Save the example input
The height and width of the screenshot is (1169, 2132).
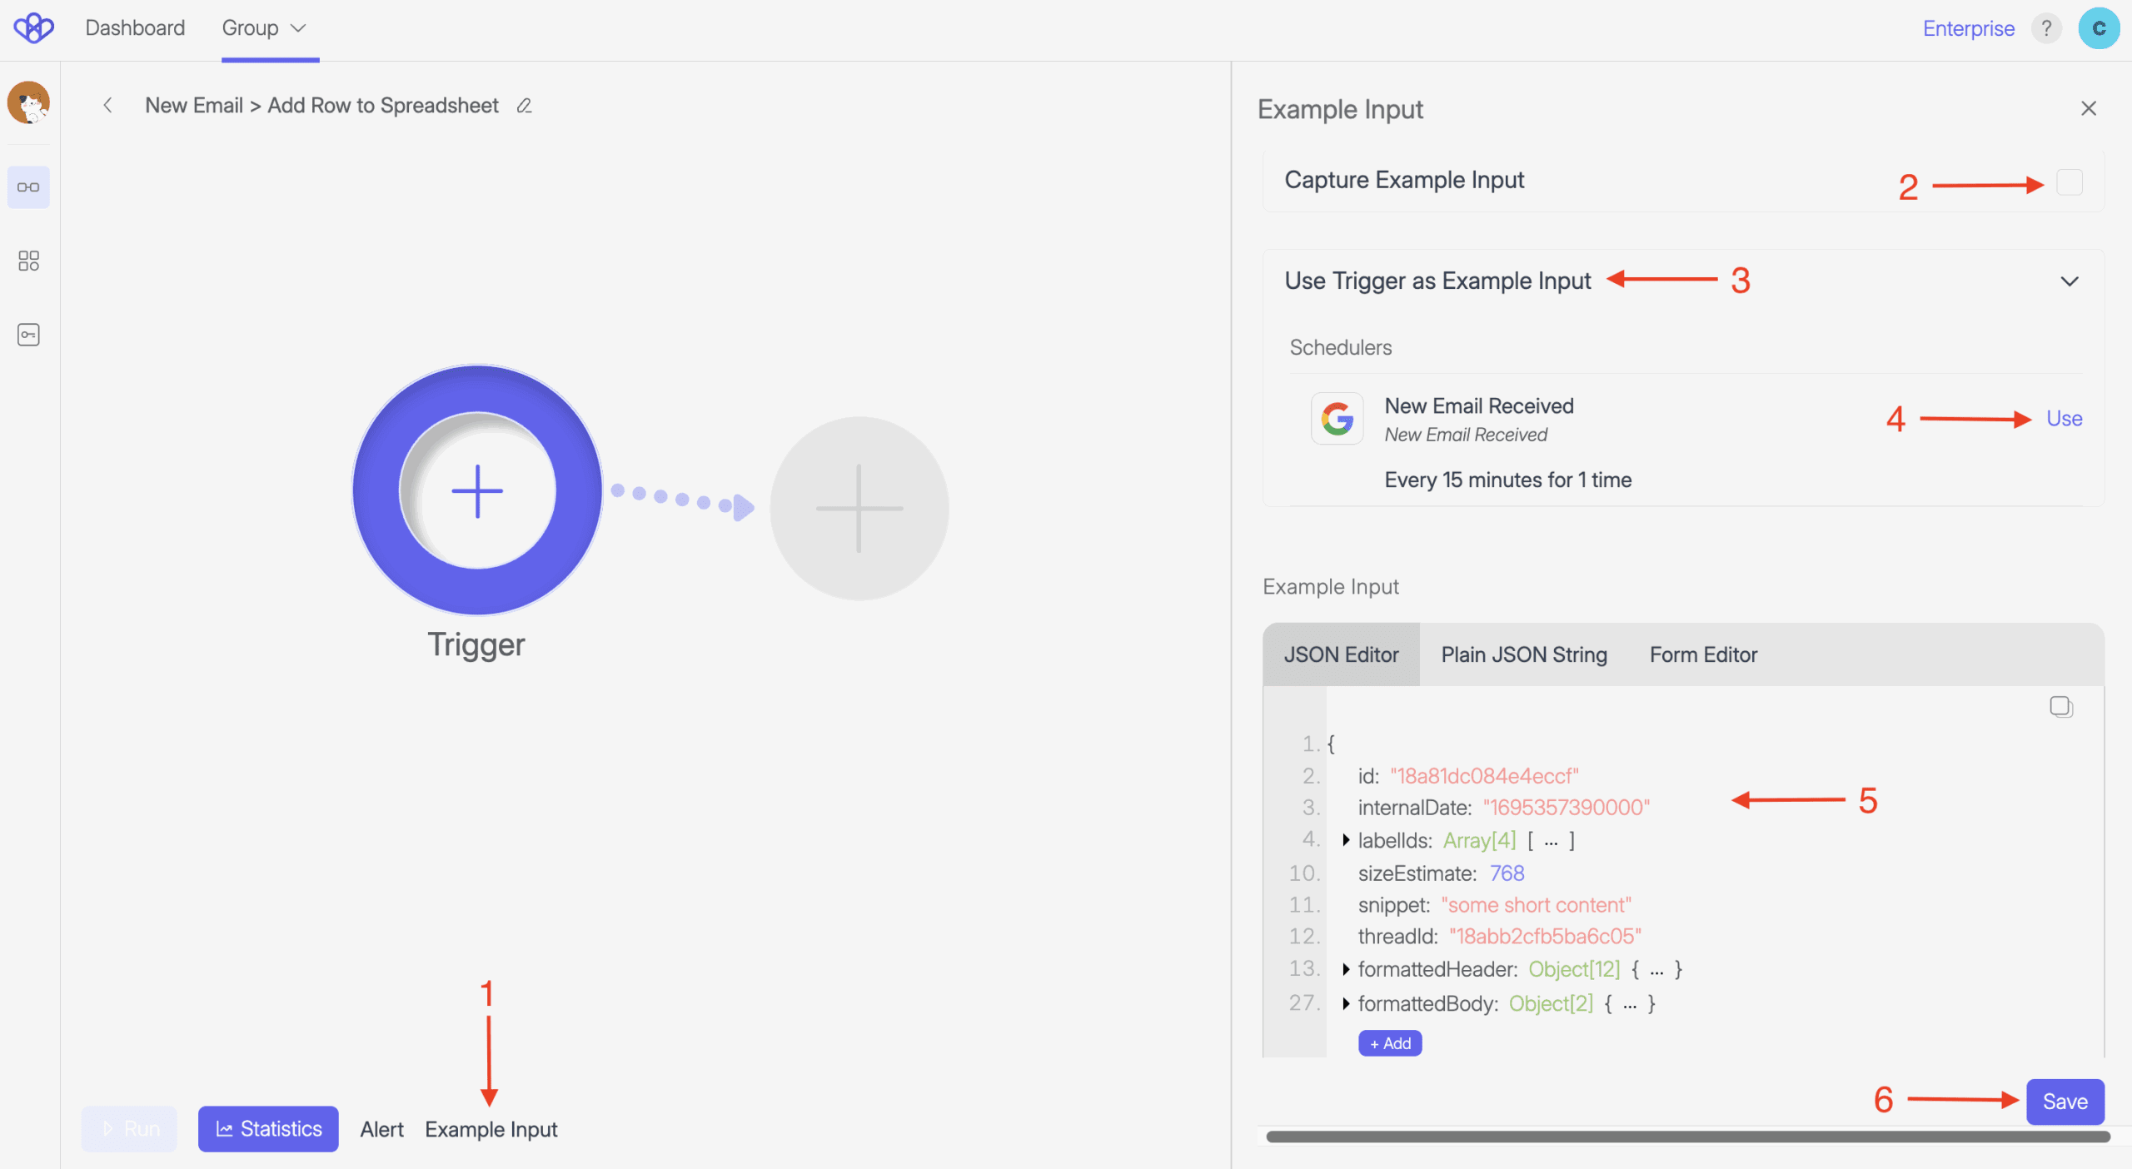pos(2065,1102)
